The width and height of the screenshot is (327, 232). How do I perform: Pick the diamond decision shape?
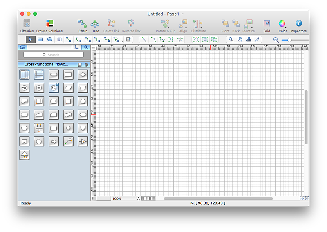coord(83,74)
